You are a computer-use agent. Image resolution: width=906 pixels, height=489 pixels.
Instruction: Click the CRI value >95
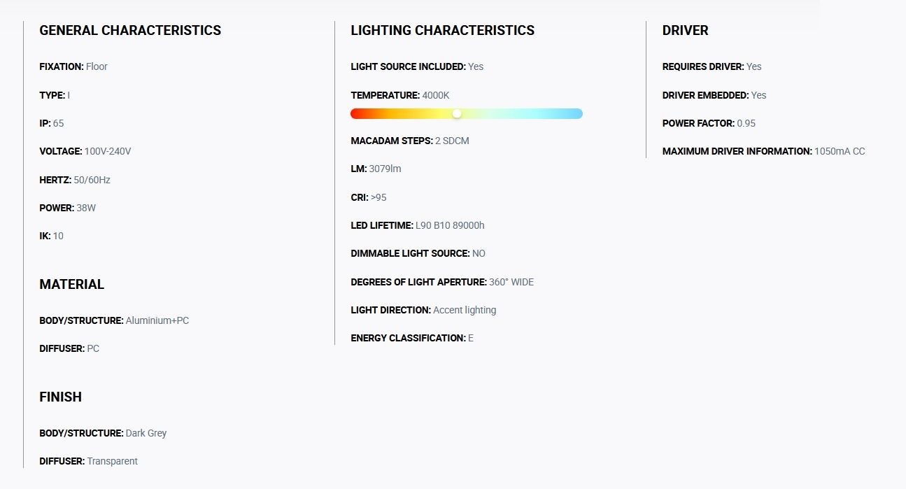pos(378,197)
